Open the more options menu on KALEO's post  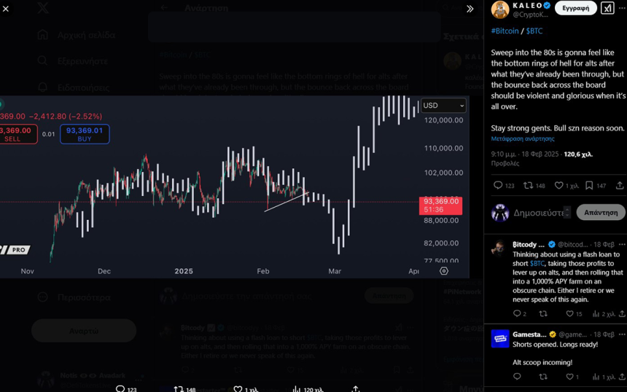623,8
